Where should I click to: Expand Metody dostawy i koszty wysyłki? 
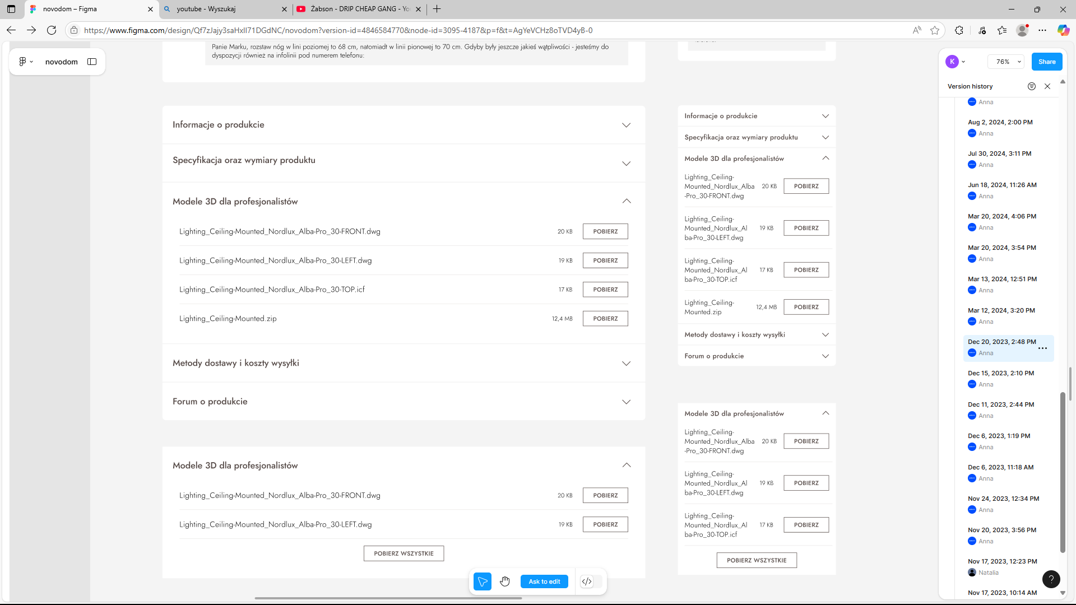coord(626,364)
